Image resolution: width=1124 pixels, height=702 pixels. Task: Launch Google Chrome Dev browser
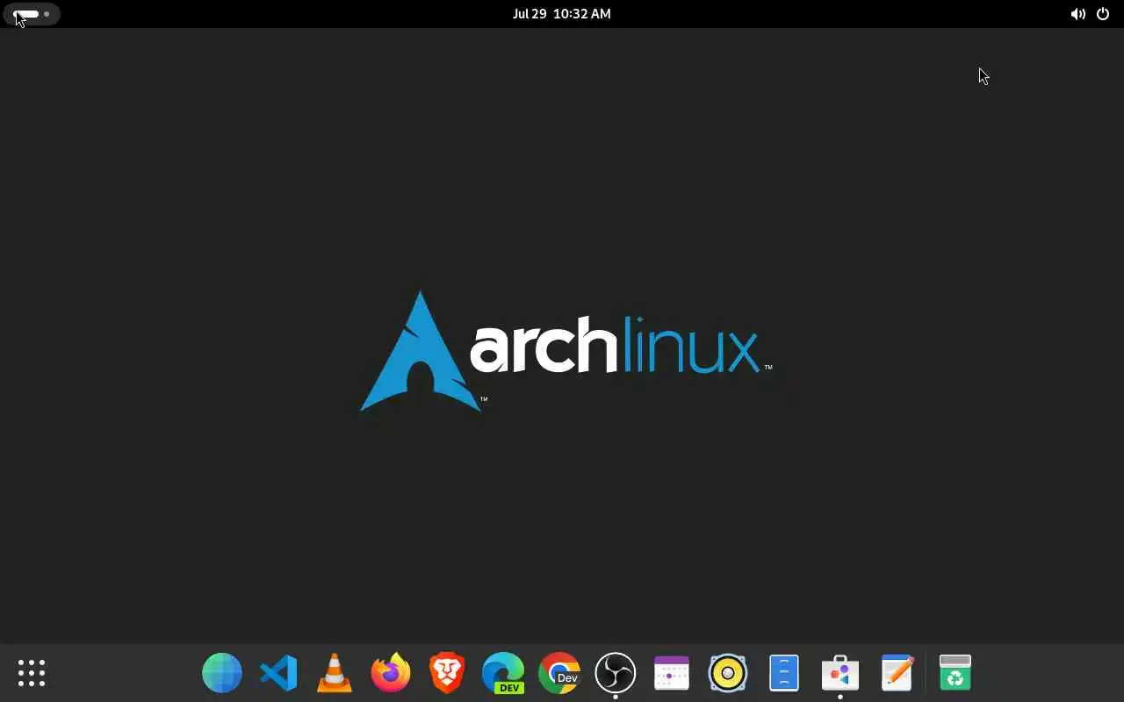click(559, 673)
